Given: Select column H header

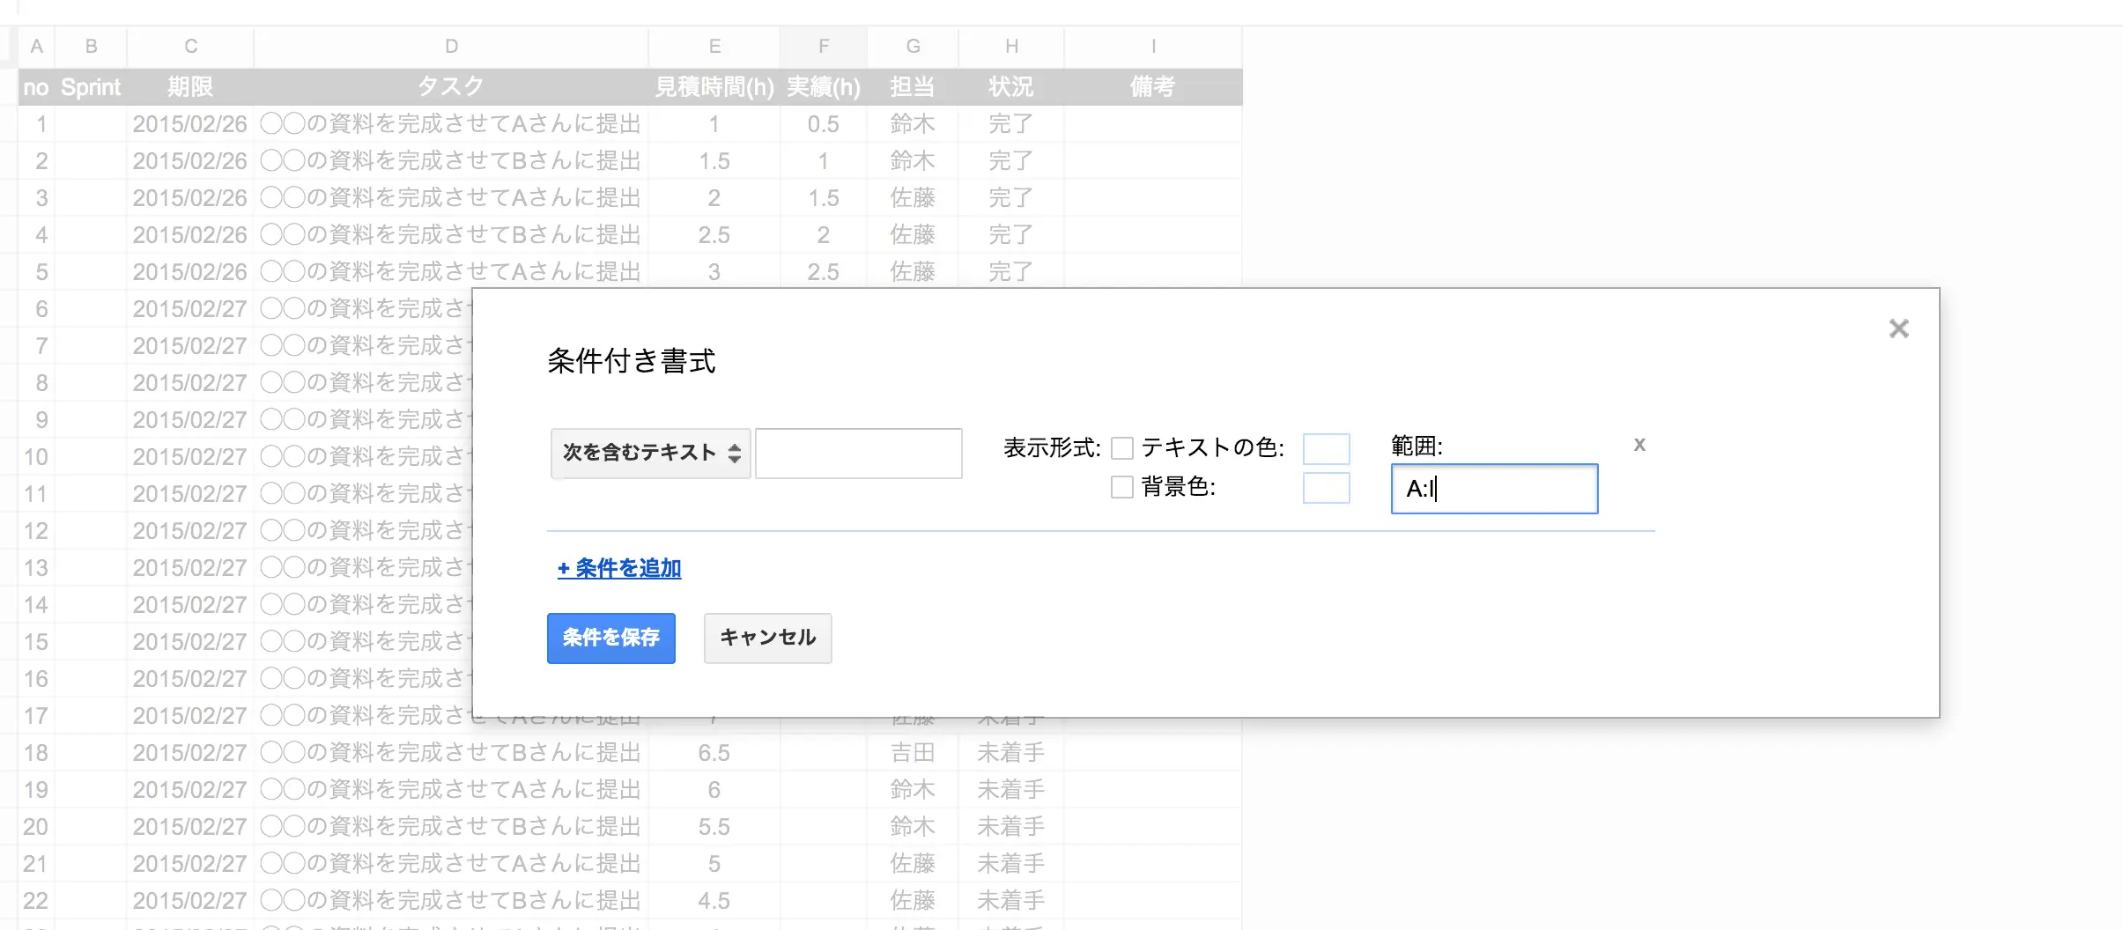Looking at the screenshot, I should point(1011,47).
